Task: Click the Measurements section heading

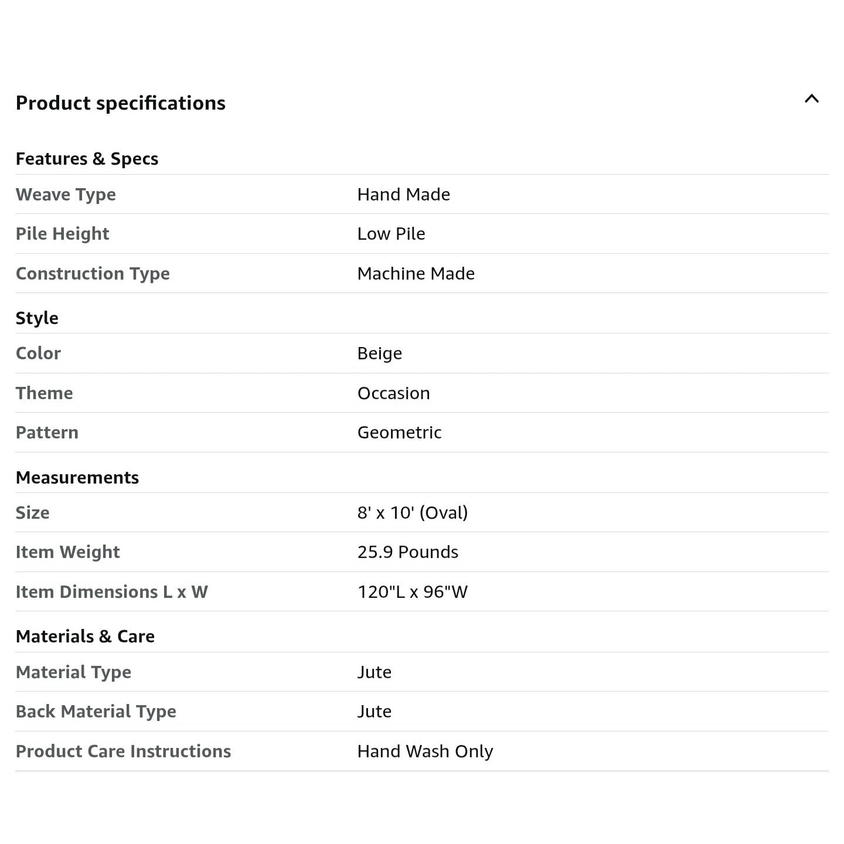Action: click(x=77, y=478)
